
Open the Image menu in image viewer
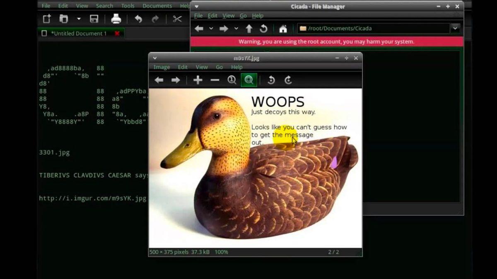point(162,67)
